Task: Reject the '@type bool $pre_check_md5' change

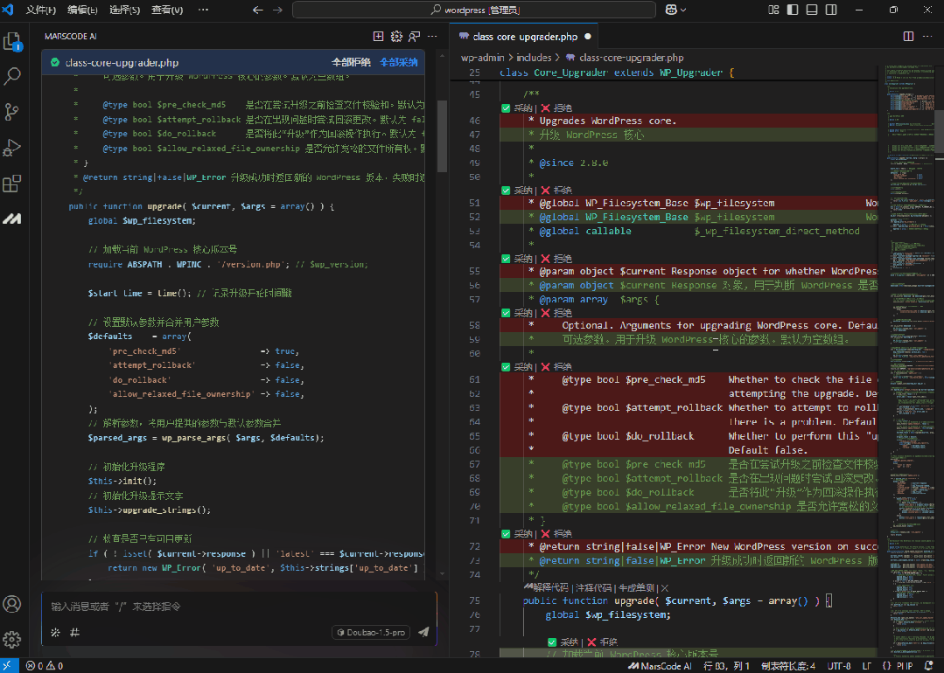Action: pyautogui.click(x=556, y=367)
